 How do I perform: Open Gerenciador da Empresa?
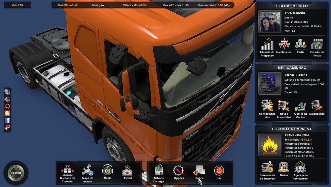pos(267,167)
